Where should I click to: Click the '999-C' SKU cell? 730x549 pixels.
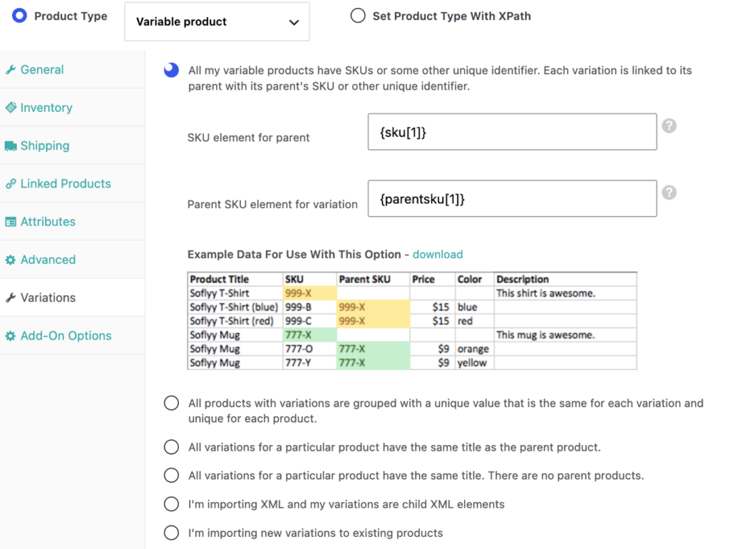(309, 321)
